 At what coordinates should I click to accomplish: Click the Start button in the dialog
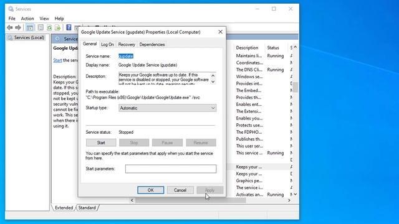click(x=101, y=142)
